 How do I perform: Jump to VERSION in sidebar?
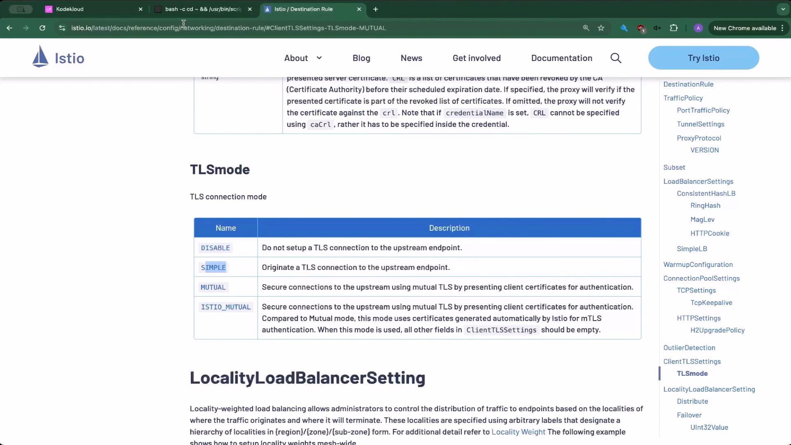704,150
